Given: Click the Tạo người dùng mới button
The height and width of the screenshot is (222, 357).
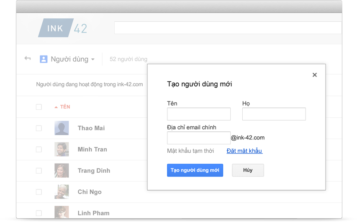Looking at the screenshot, I should [195, 170].
